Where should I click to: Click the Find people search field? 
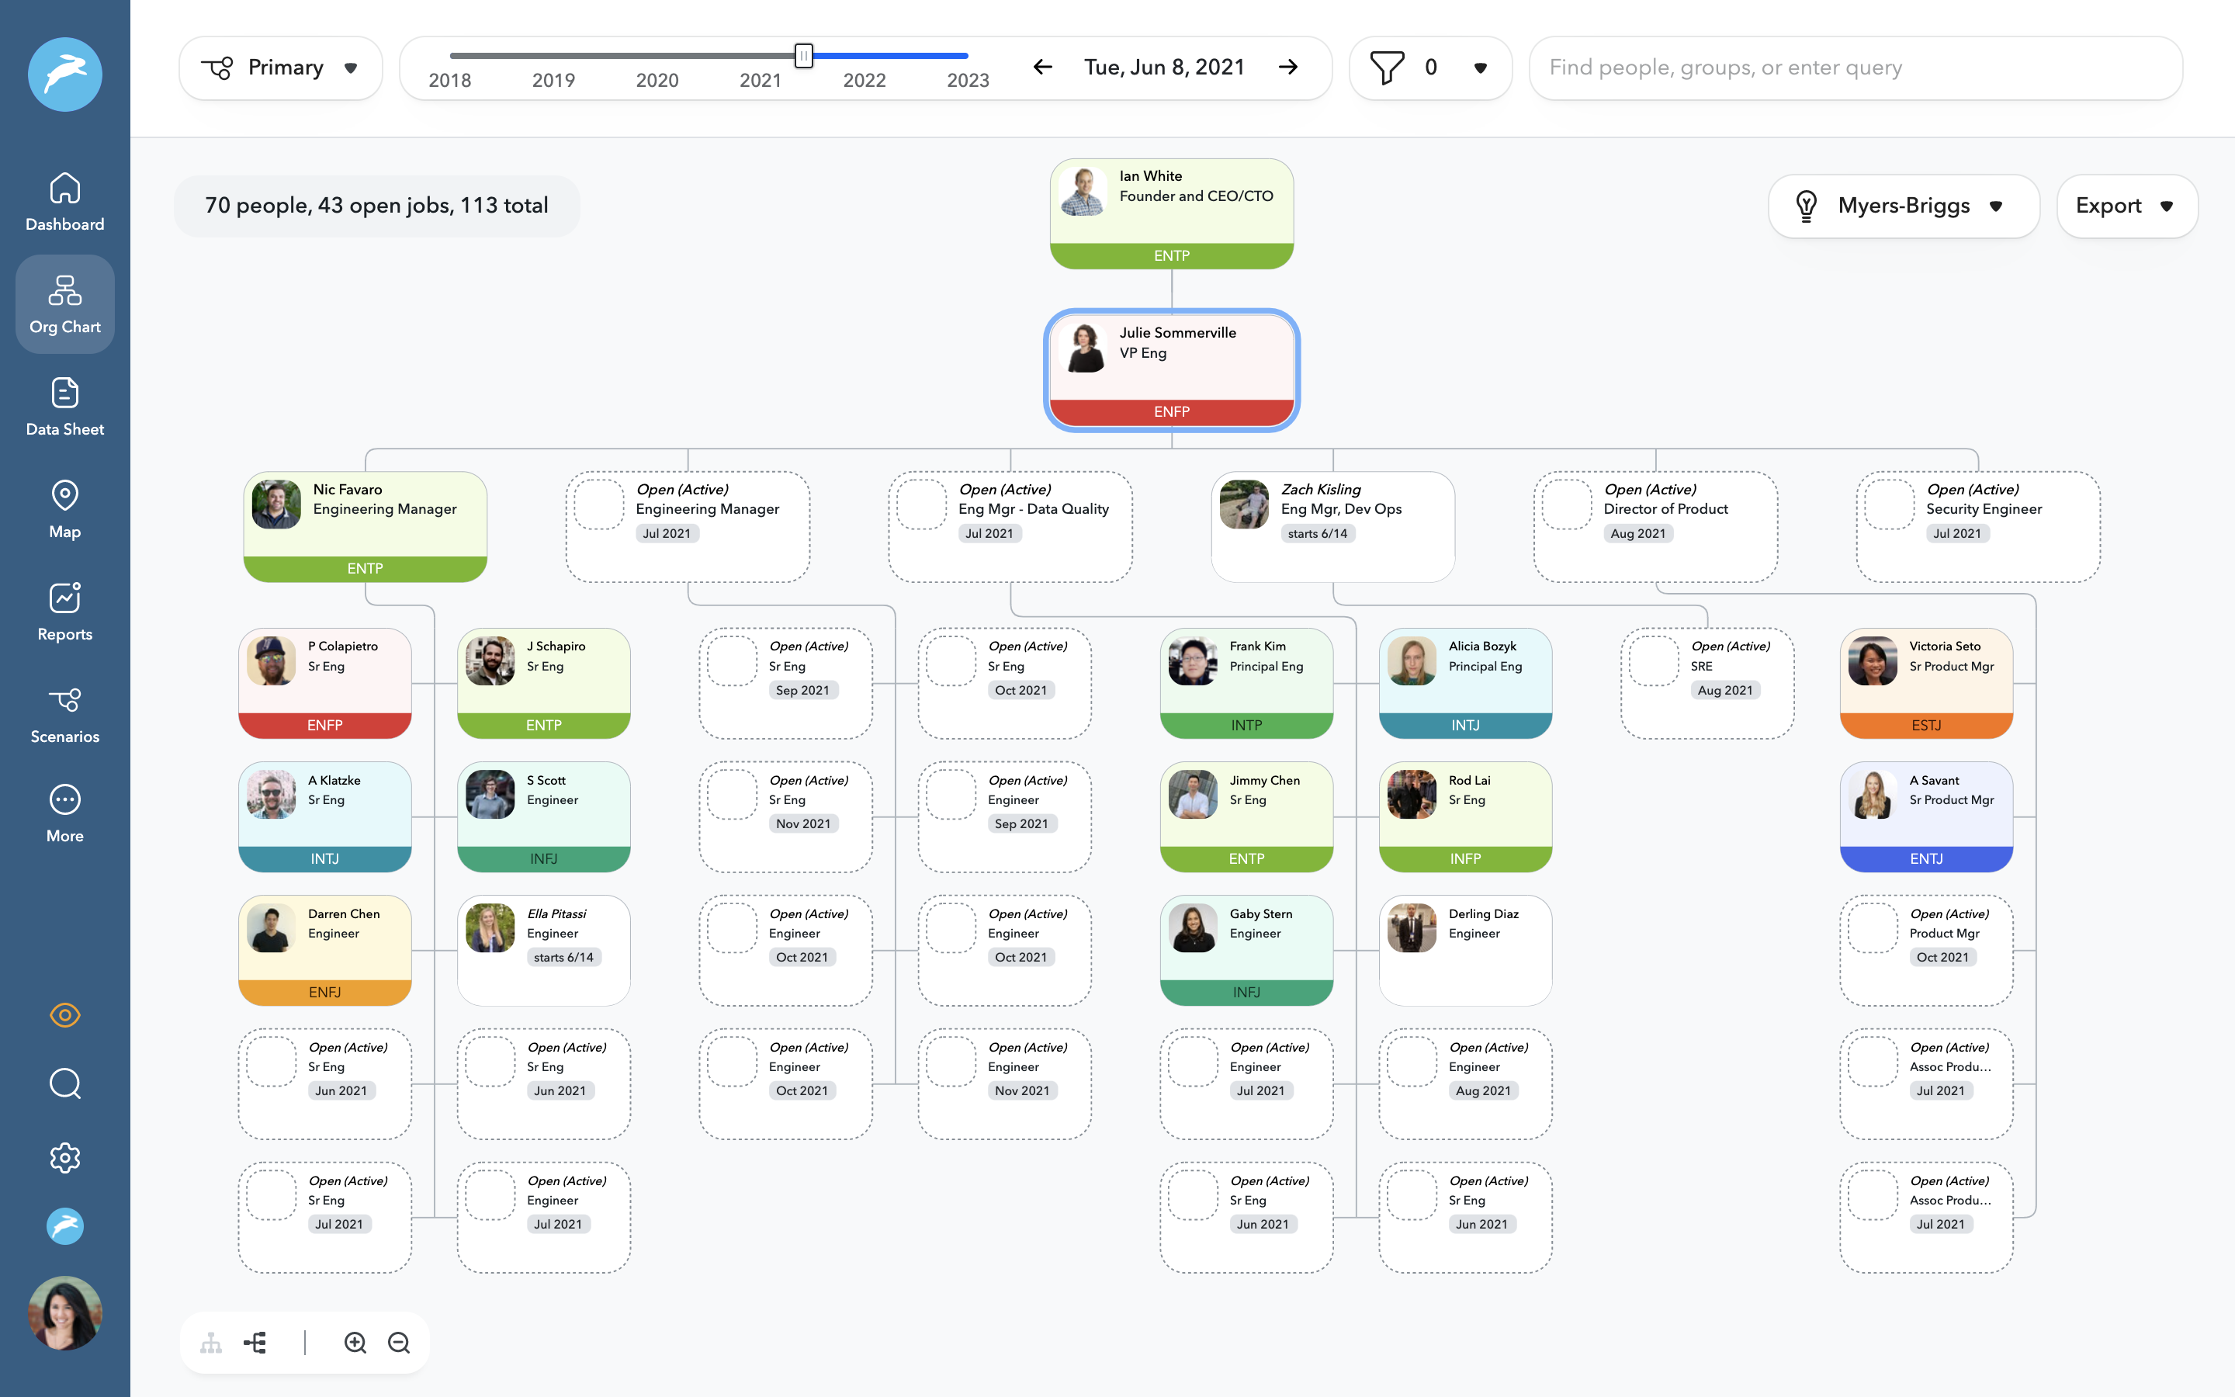tap(1855, 68)
